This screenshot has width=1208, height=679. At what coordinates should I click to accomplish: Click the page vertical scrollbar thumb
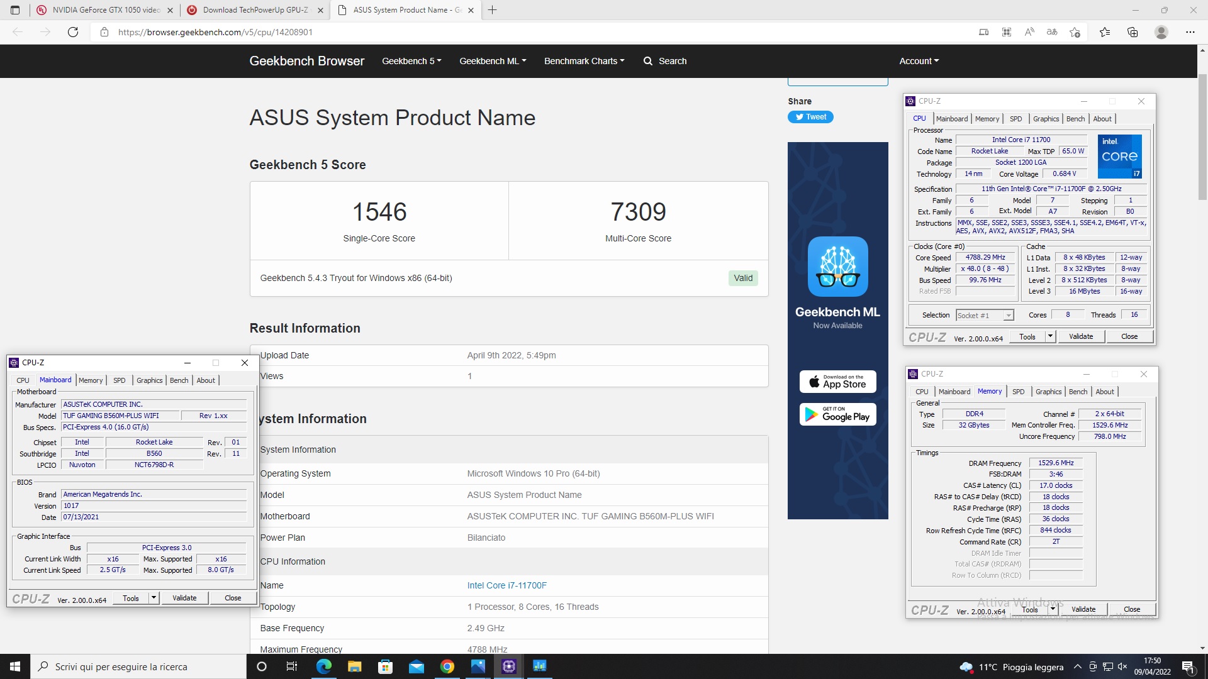coord(1202,137)
